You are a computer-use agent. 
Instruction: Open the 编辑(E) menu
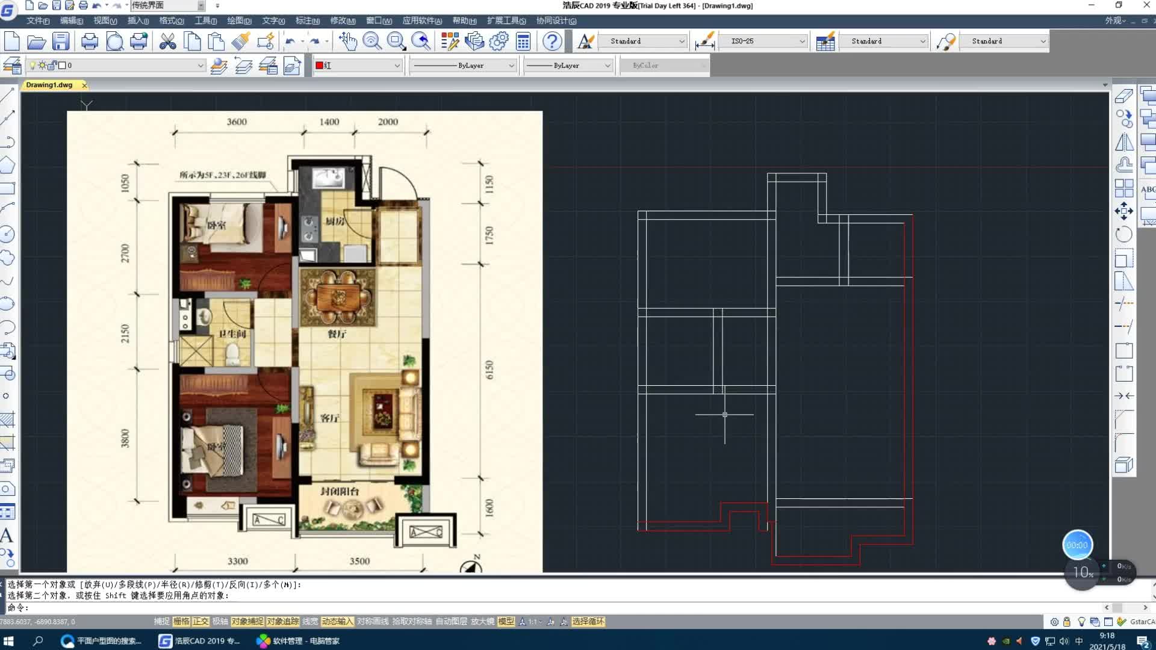[72, 21]
